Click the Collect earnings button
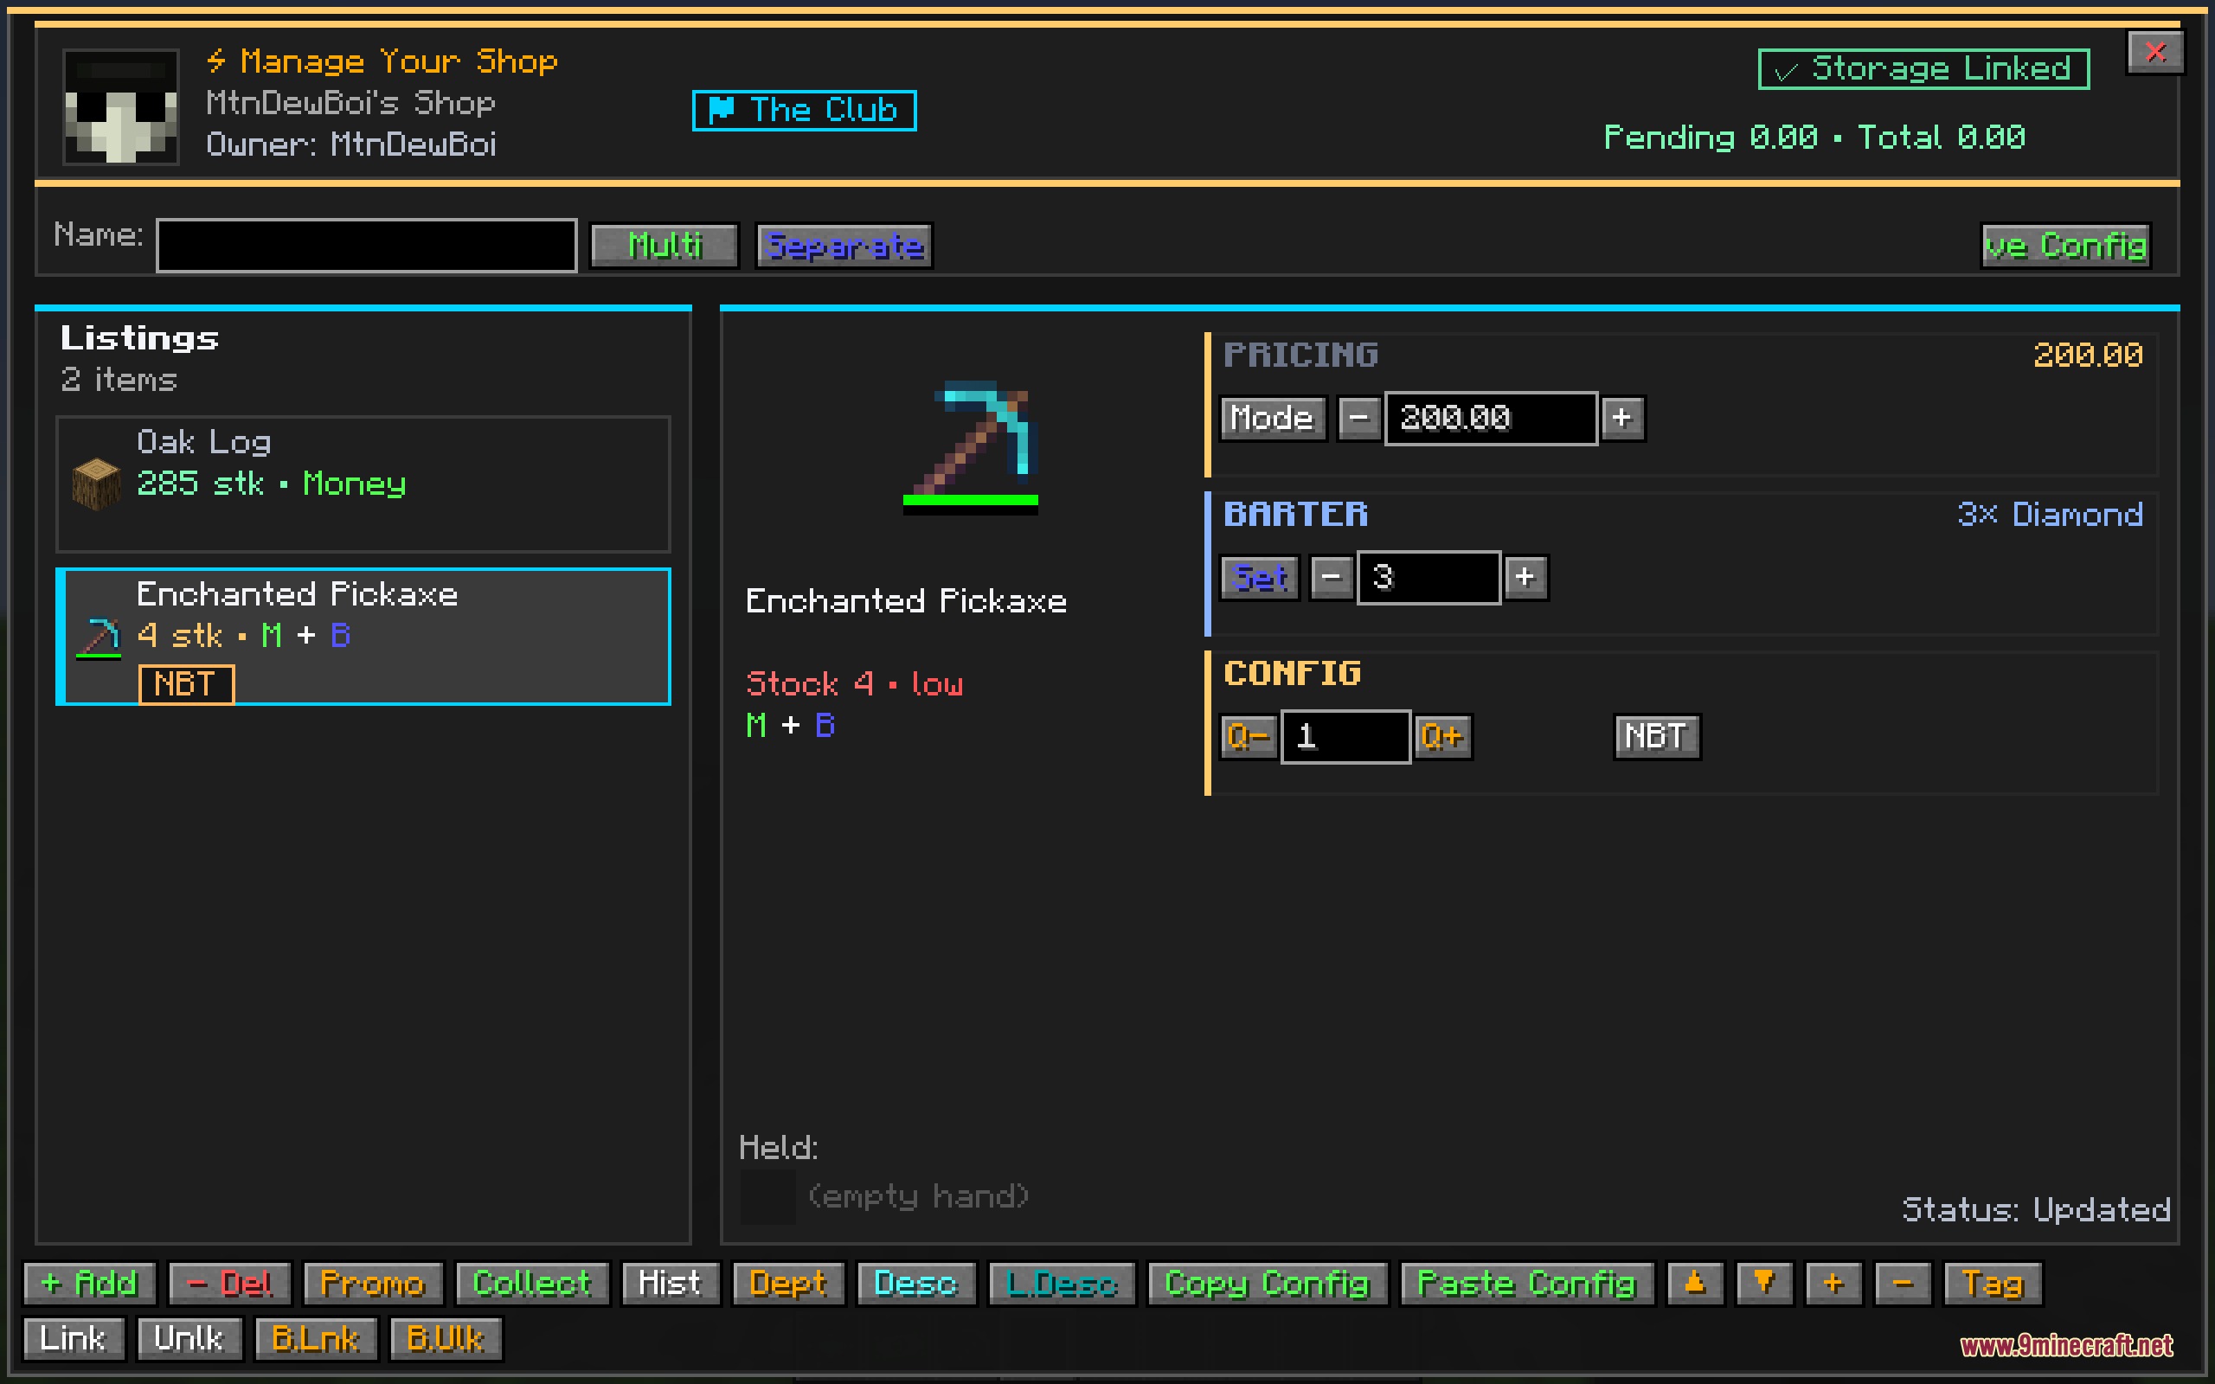The width and height of the screenshot is (2215, 1384). [532, 1284]
